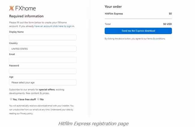Click the 'Age' label above the dropdown
Image resolution: width=195 pixels, height=127 pixels.
coord(11,77)
